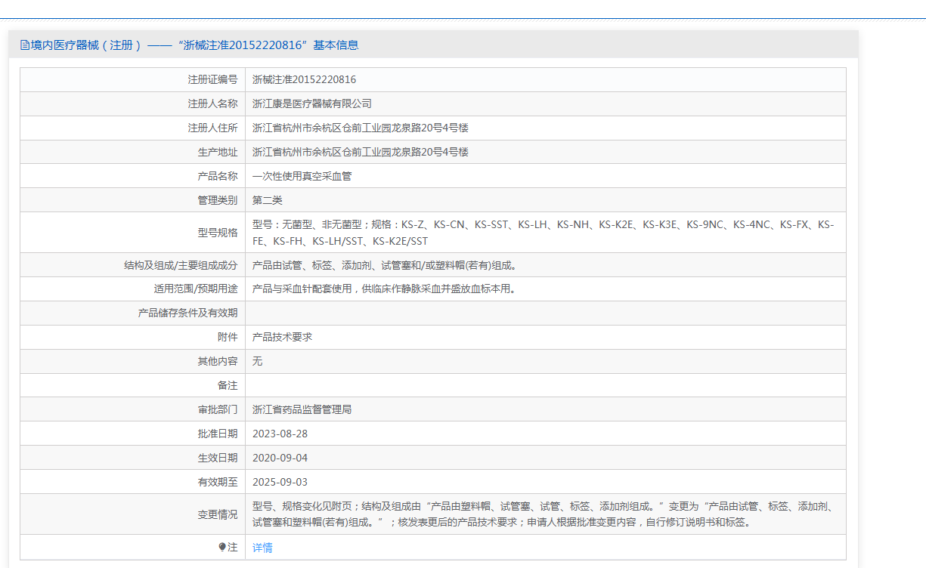Click the 附件 label
Image resolution: width=926 pixels, height=568 pixels.
click(228, 338)
